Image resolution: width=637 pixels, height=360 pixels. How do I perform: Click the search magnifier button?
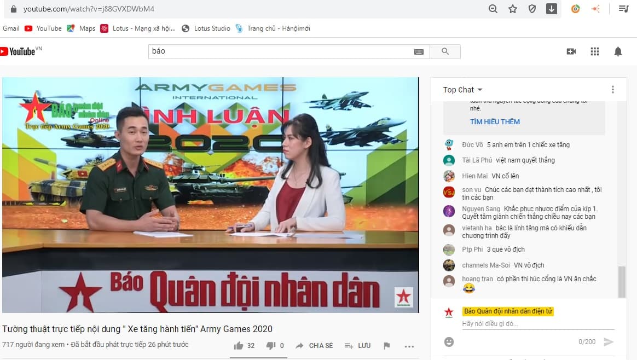445,51
